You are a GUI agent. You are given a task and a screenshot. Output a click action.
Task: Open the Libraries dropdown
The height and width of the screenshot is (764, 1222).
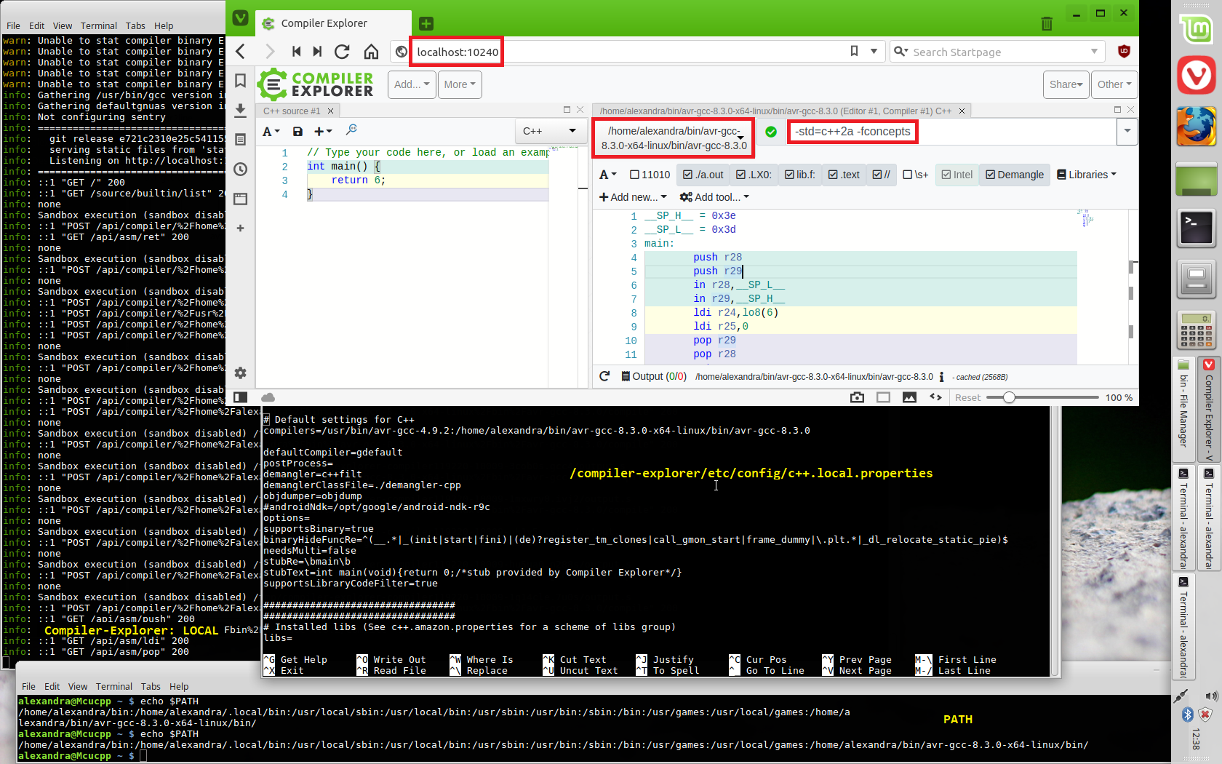pyautogui.click(x=1086, y=175)
